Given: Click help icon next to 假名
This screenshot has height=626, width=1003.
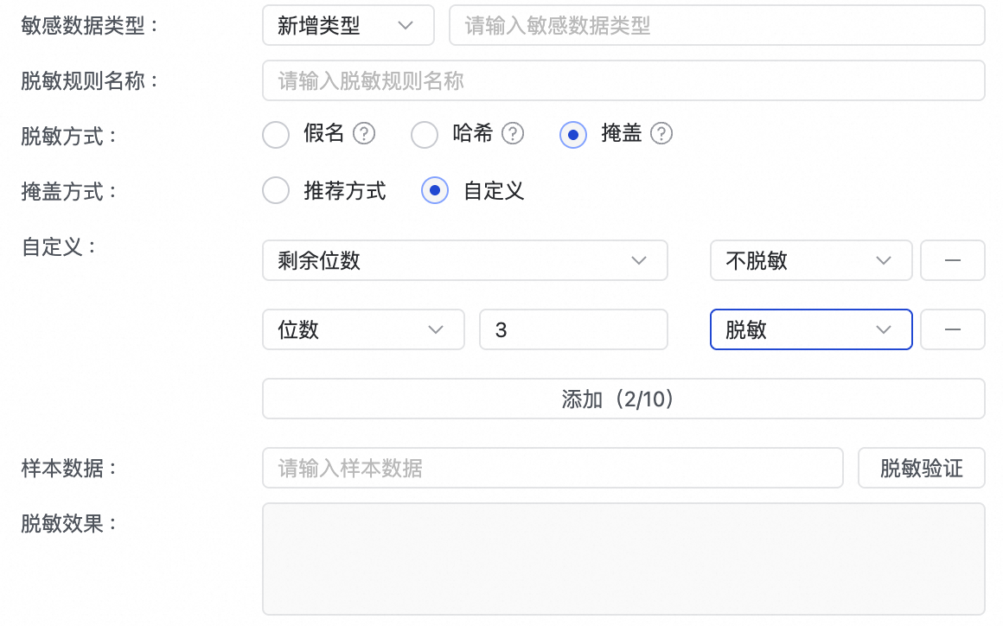Looking at the screenshot, I should [x=365, y=134].
